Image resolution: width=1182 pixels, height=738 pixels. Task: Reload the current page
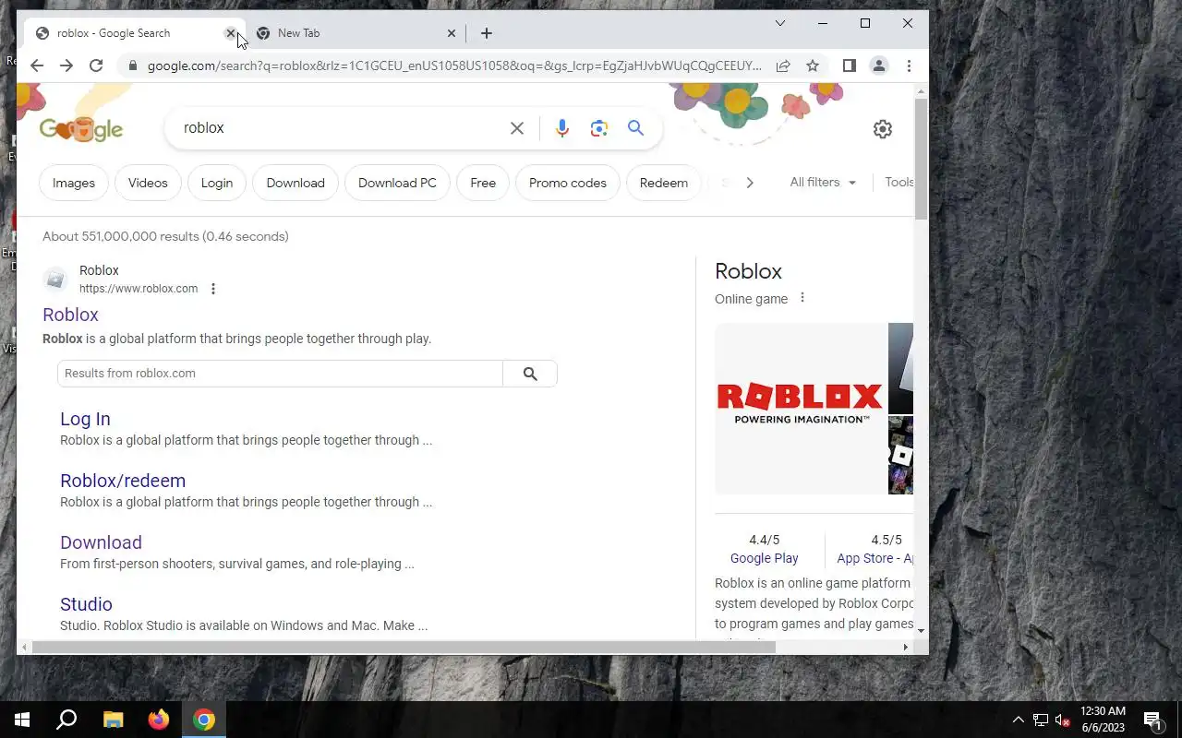coord(96,65)
